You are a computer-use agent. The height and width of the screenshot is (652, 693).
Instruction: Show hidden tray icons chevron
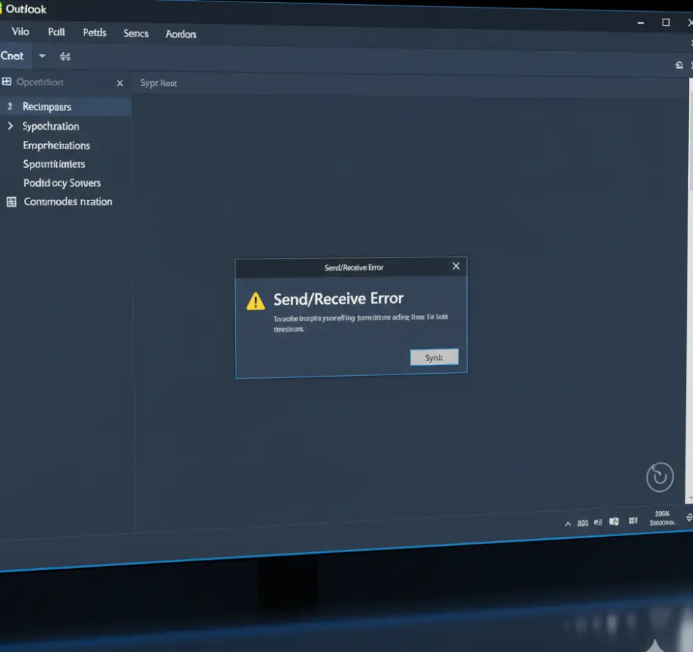tap(568, 524)
